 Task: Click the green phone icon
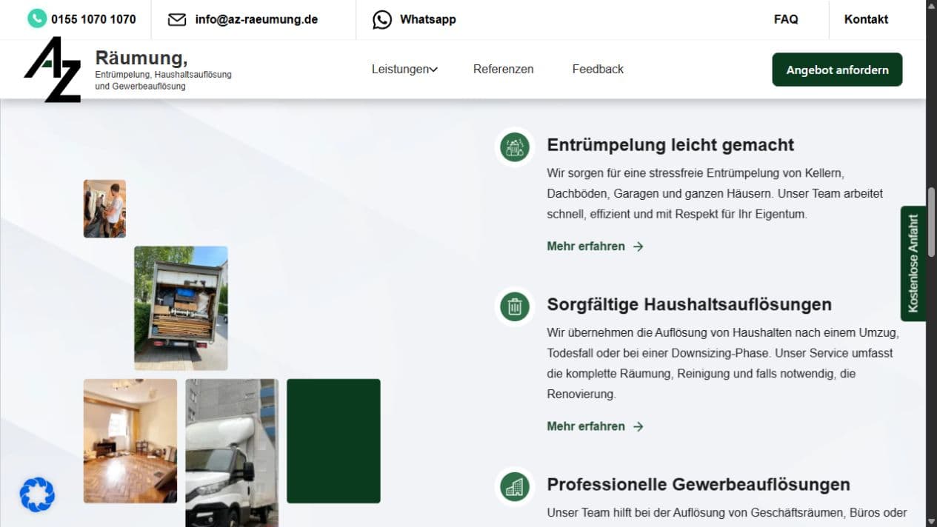tap(37, 19)
